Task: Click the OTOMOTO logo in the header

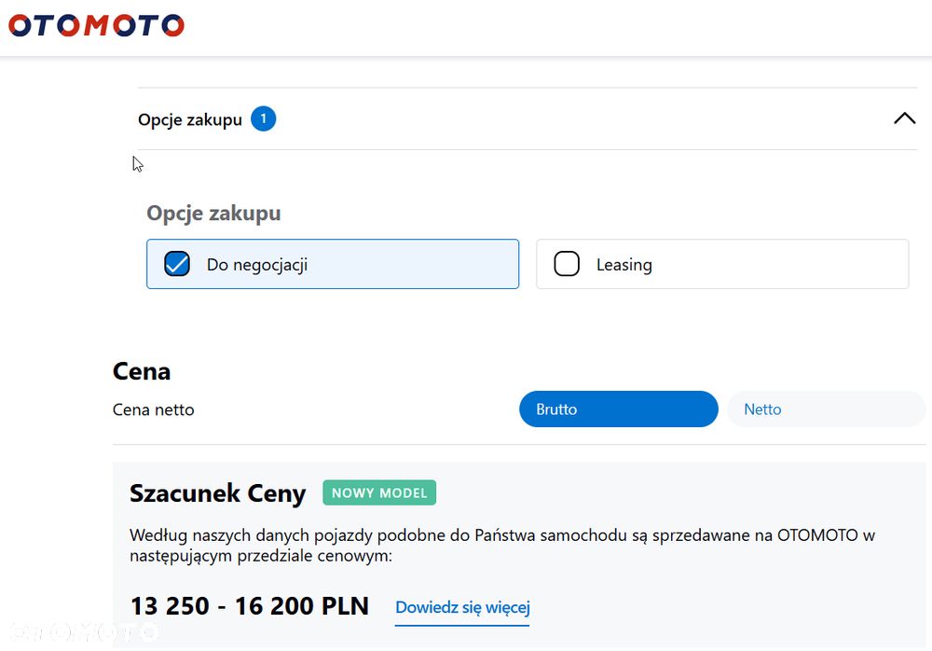Action: pyautogui.click(x=97, y=25)
